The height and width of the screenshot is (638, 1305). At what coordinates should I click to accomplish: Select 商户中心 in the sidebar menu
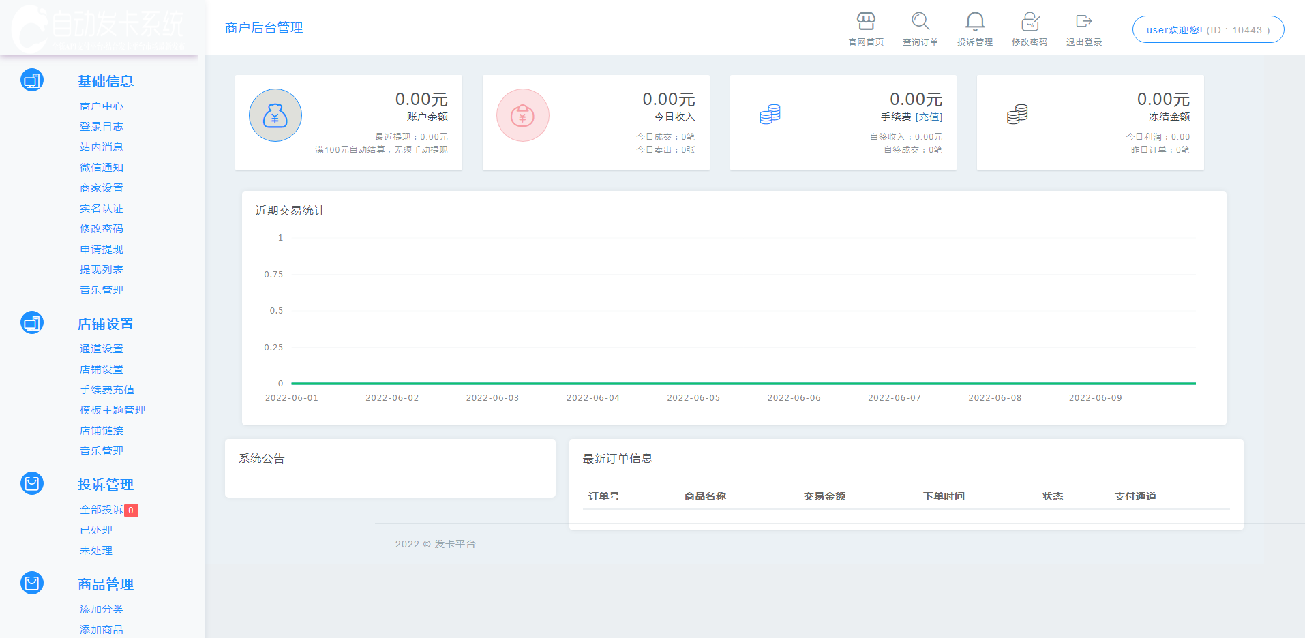[x=101, y=106]
